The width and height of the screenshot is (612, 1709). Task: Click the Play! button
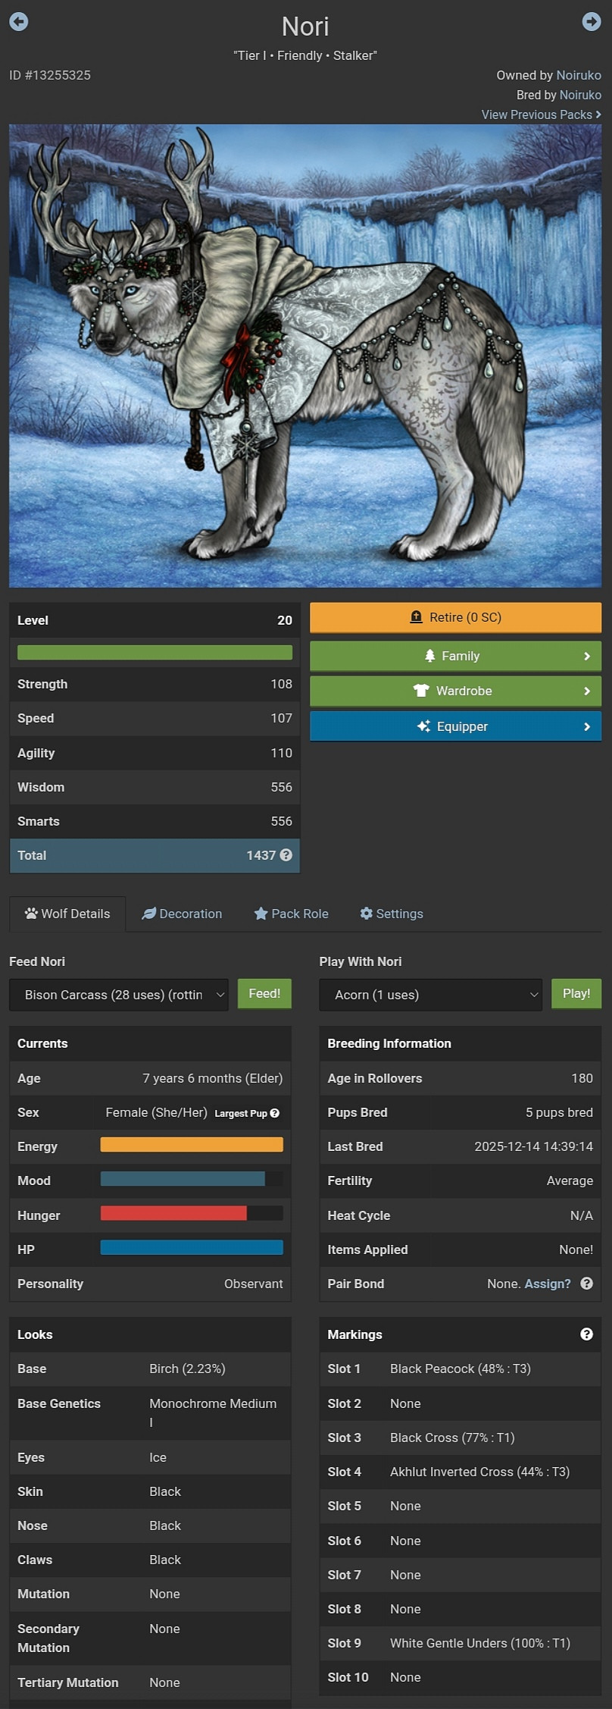point(576,993)
